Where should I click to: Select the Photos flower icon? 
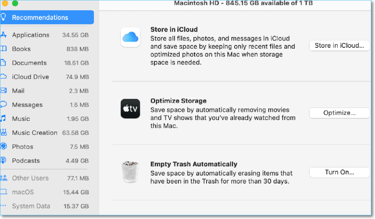3,147
